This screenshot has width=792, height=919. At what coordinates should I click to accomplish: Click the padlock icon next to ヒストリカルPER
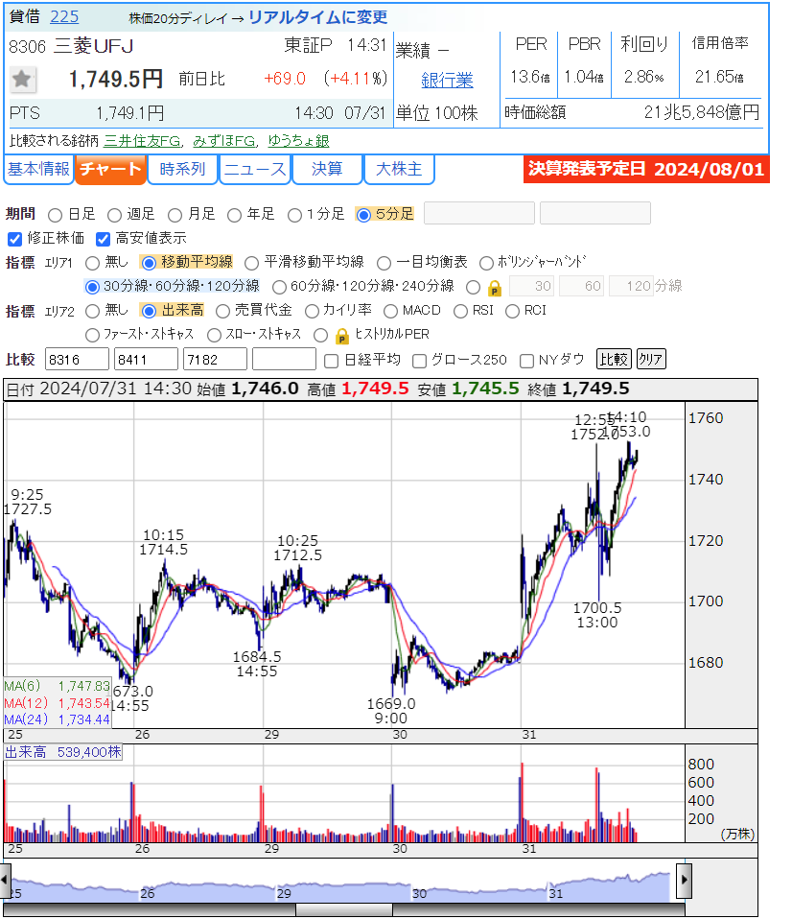point(342,336)
